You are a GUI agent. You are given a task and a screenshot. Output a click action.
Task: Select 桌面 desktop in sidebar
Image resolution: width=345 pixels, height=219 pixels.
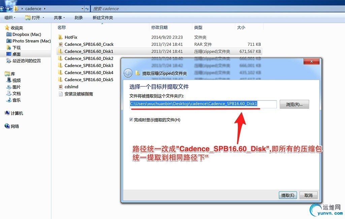pos(13,54)
